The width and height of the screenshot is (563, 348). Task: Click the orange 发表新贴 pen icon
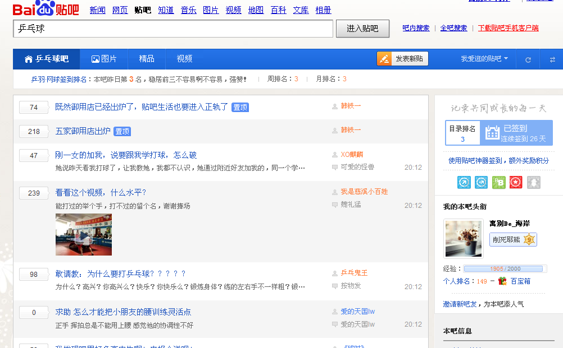click(384, 58)
